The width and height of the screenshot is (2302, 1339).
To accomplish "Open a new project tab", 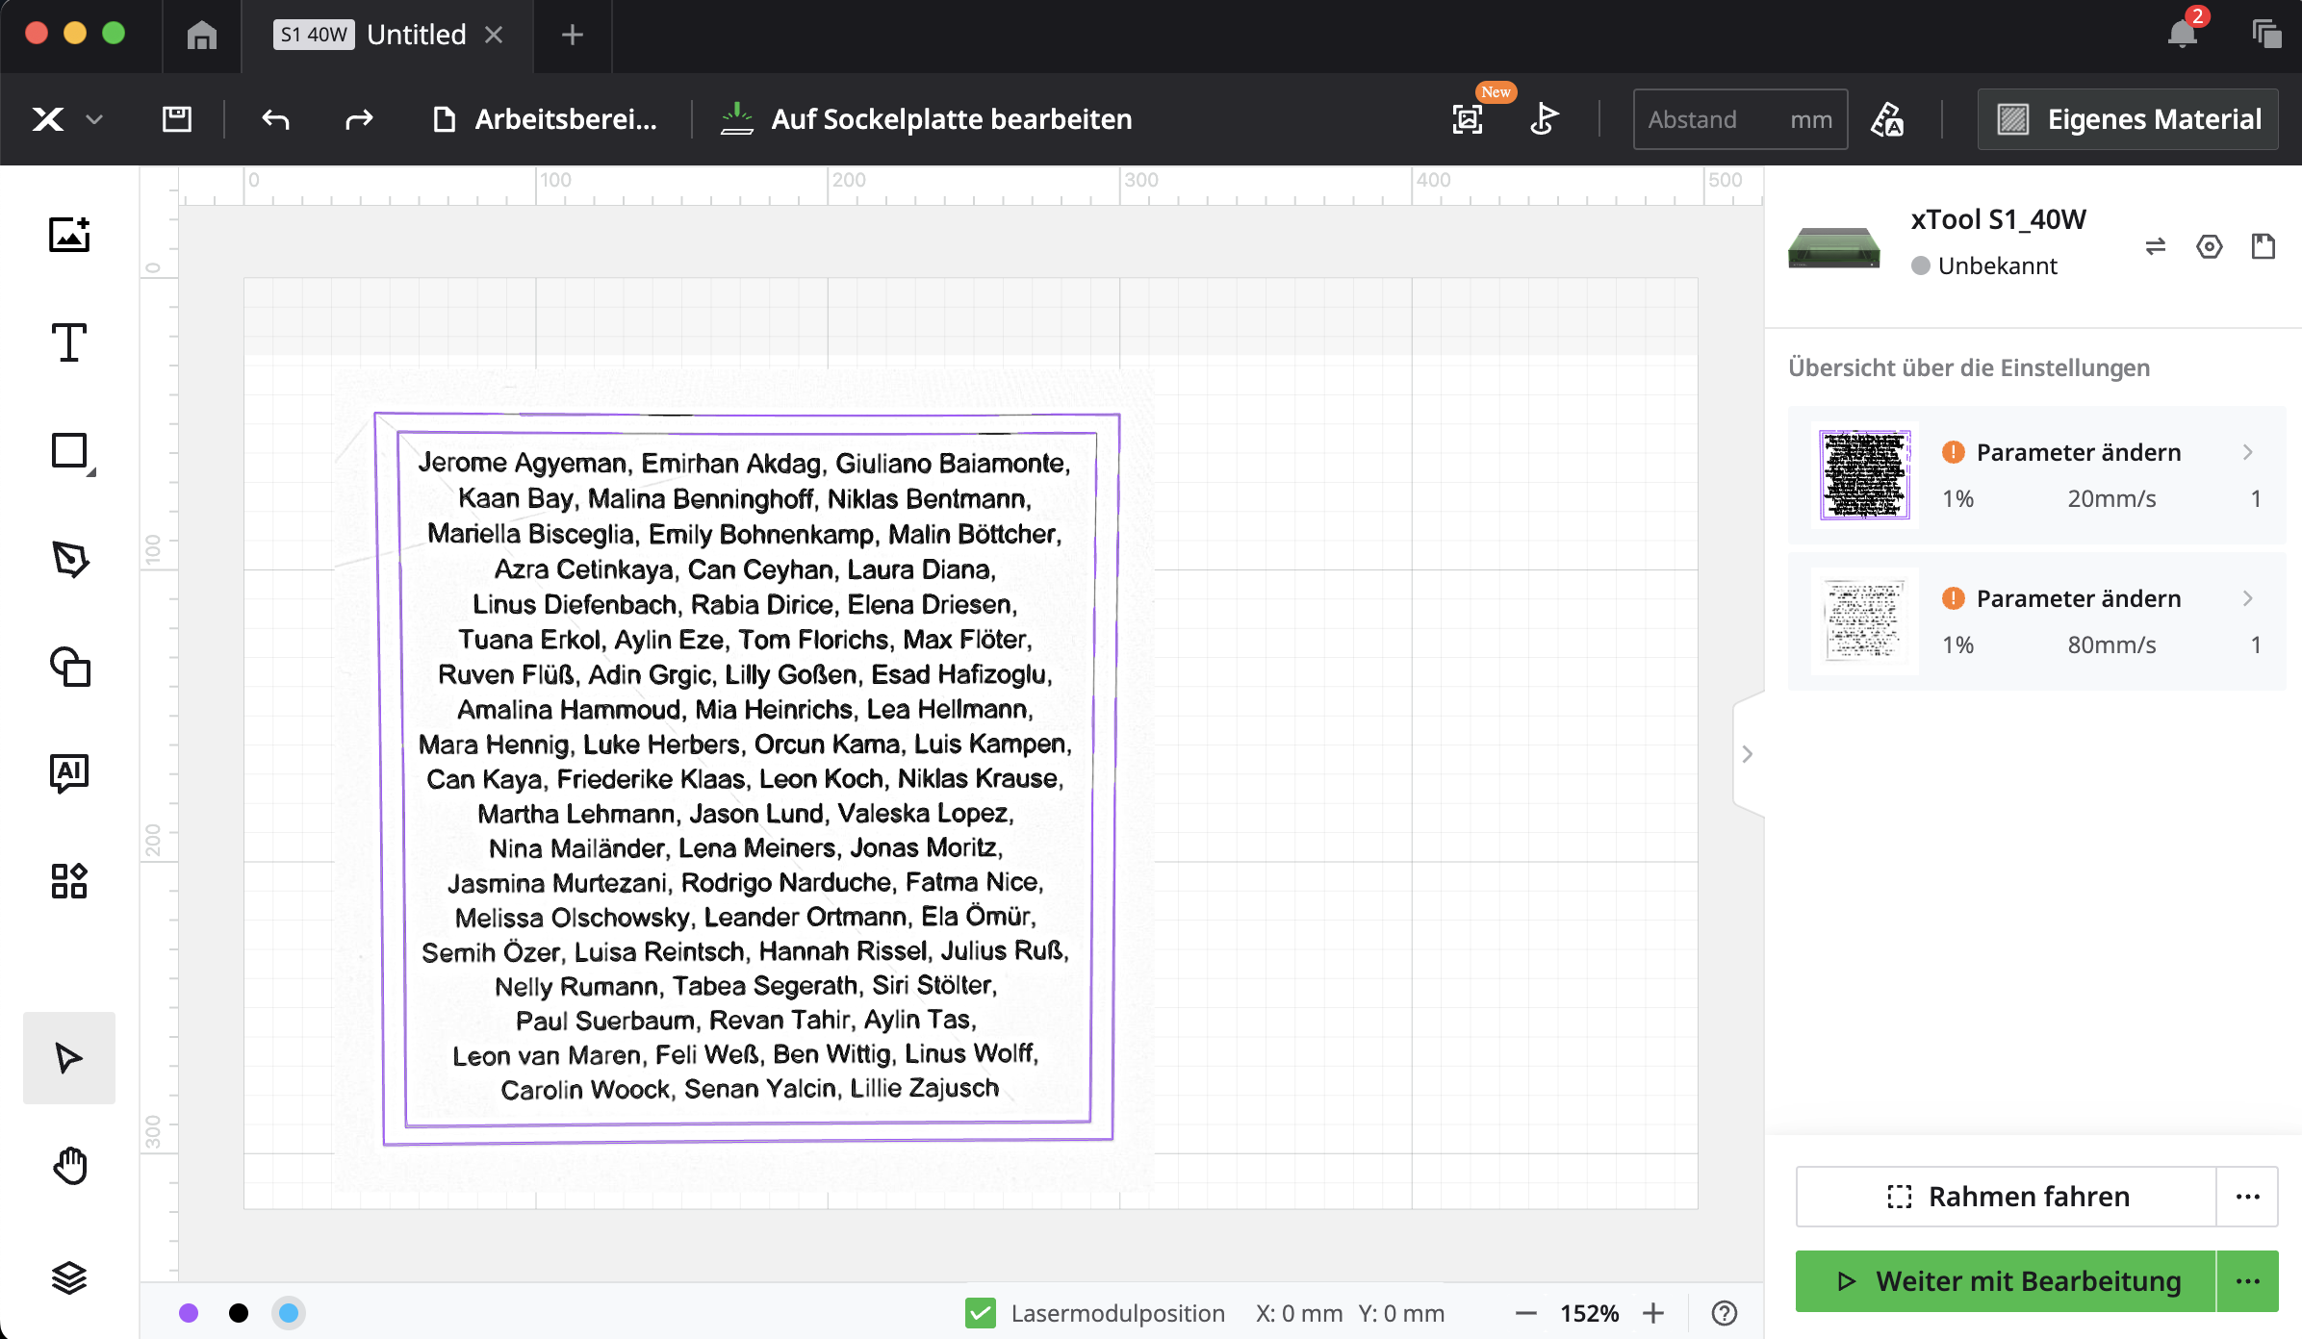I will 572,36.
